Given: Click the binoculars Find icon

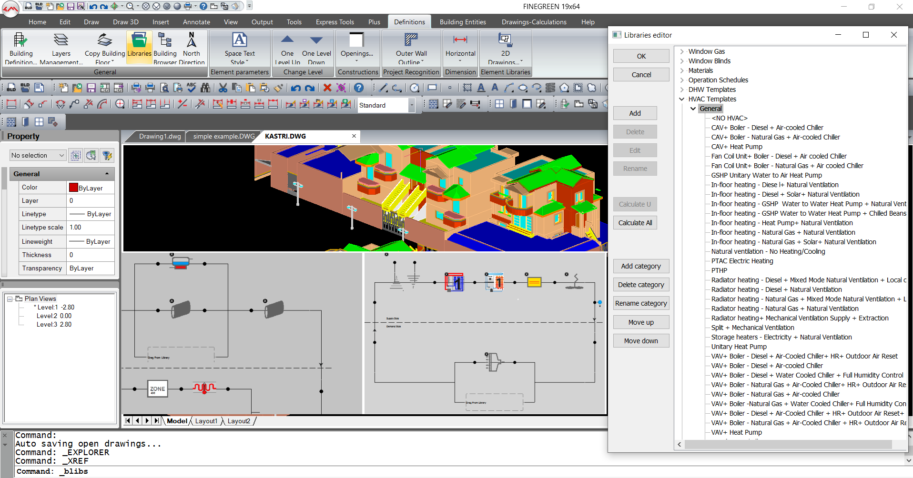Looking at the screenshot, I should [205, 88].
